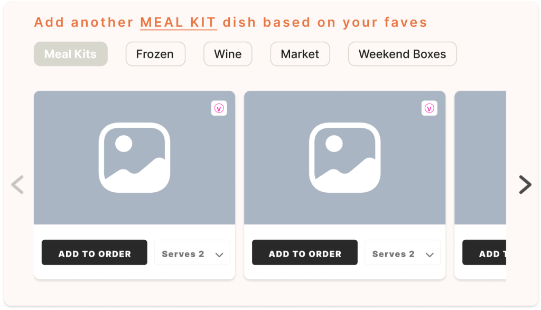Expand first card's serving size chevron
This screenshot has width=541, height=310.
(220, 255)
